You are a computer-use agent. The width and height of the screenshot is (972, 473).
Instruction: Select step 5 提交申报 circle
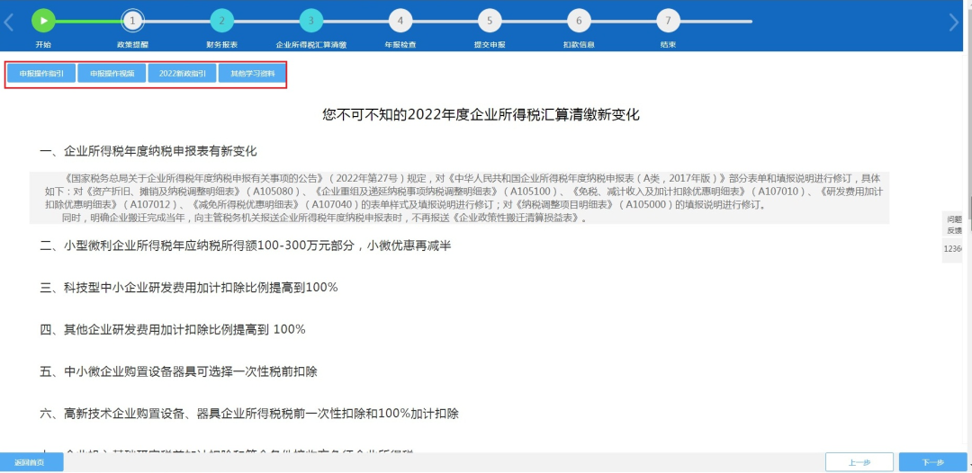point(489,21)
